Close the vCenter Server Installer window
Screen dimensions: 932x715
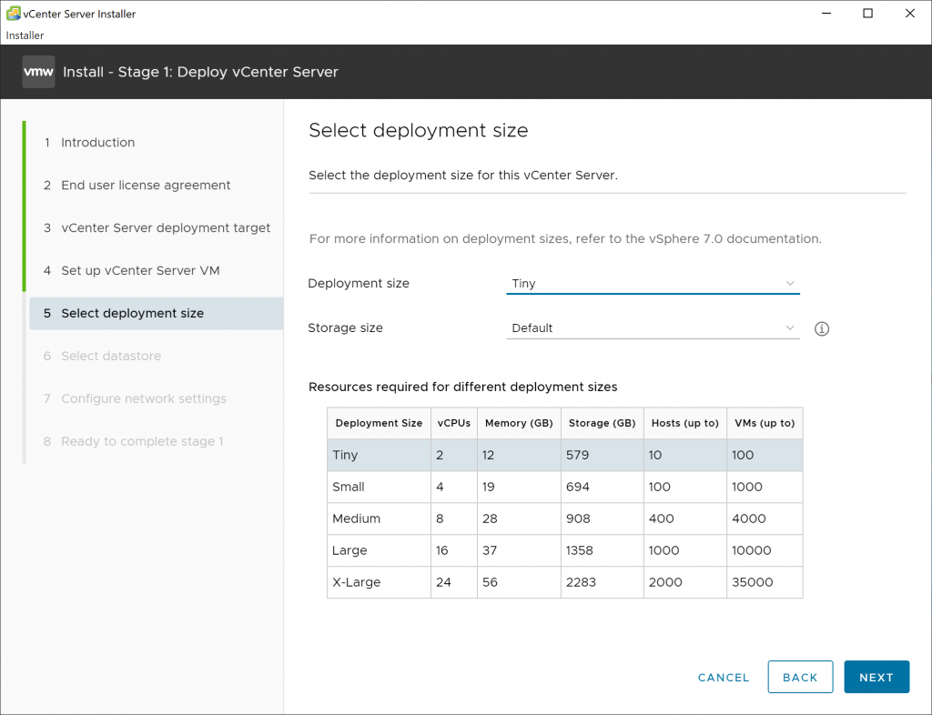[909, 13]
